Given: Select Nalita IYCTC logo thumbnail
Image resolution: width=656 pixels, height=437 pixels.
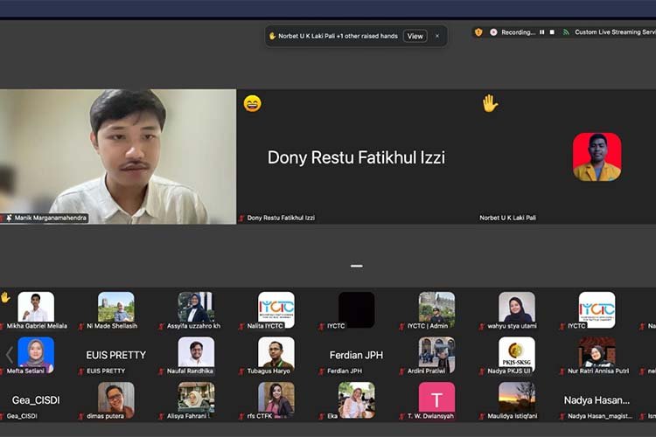Looking at the screenshot, I should point(276,309).
